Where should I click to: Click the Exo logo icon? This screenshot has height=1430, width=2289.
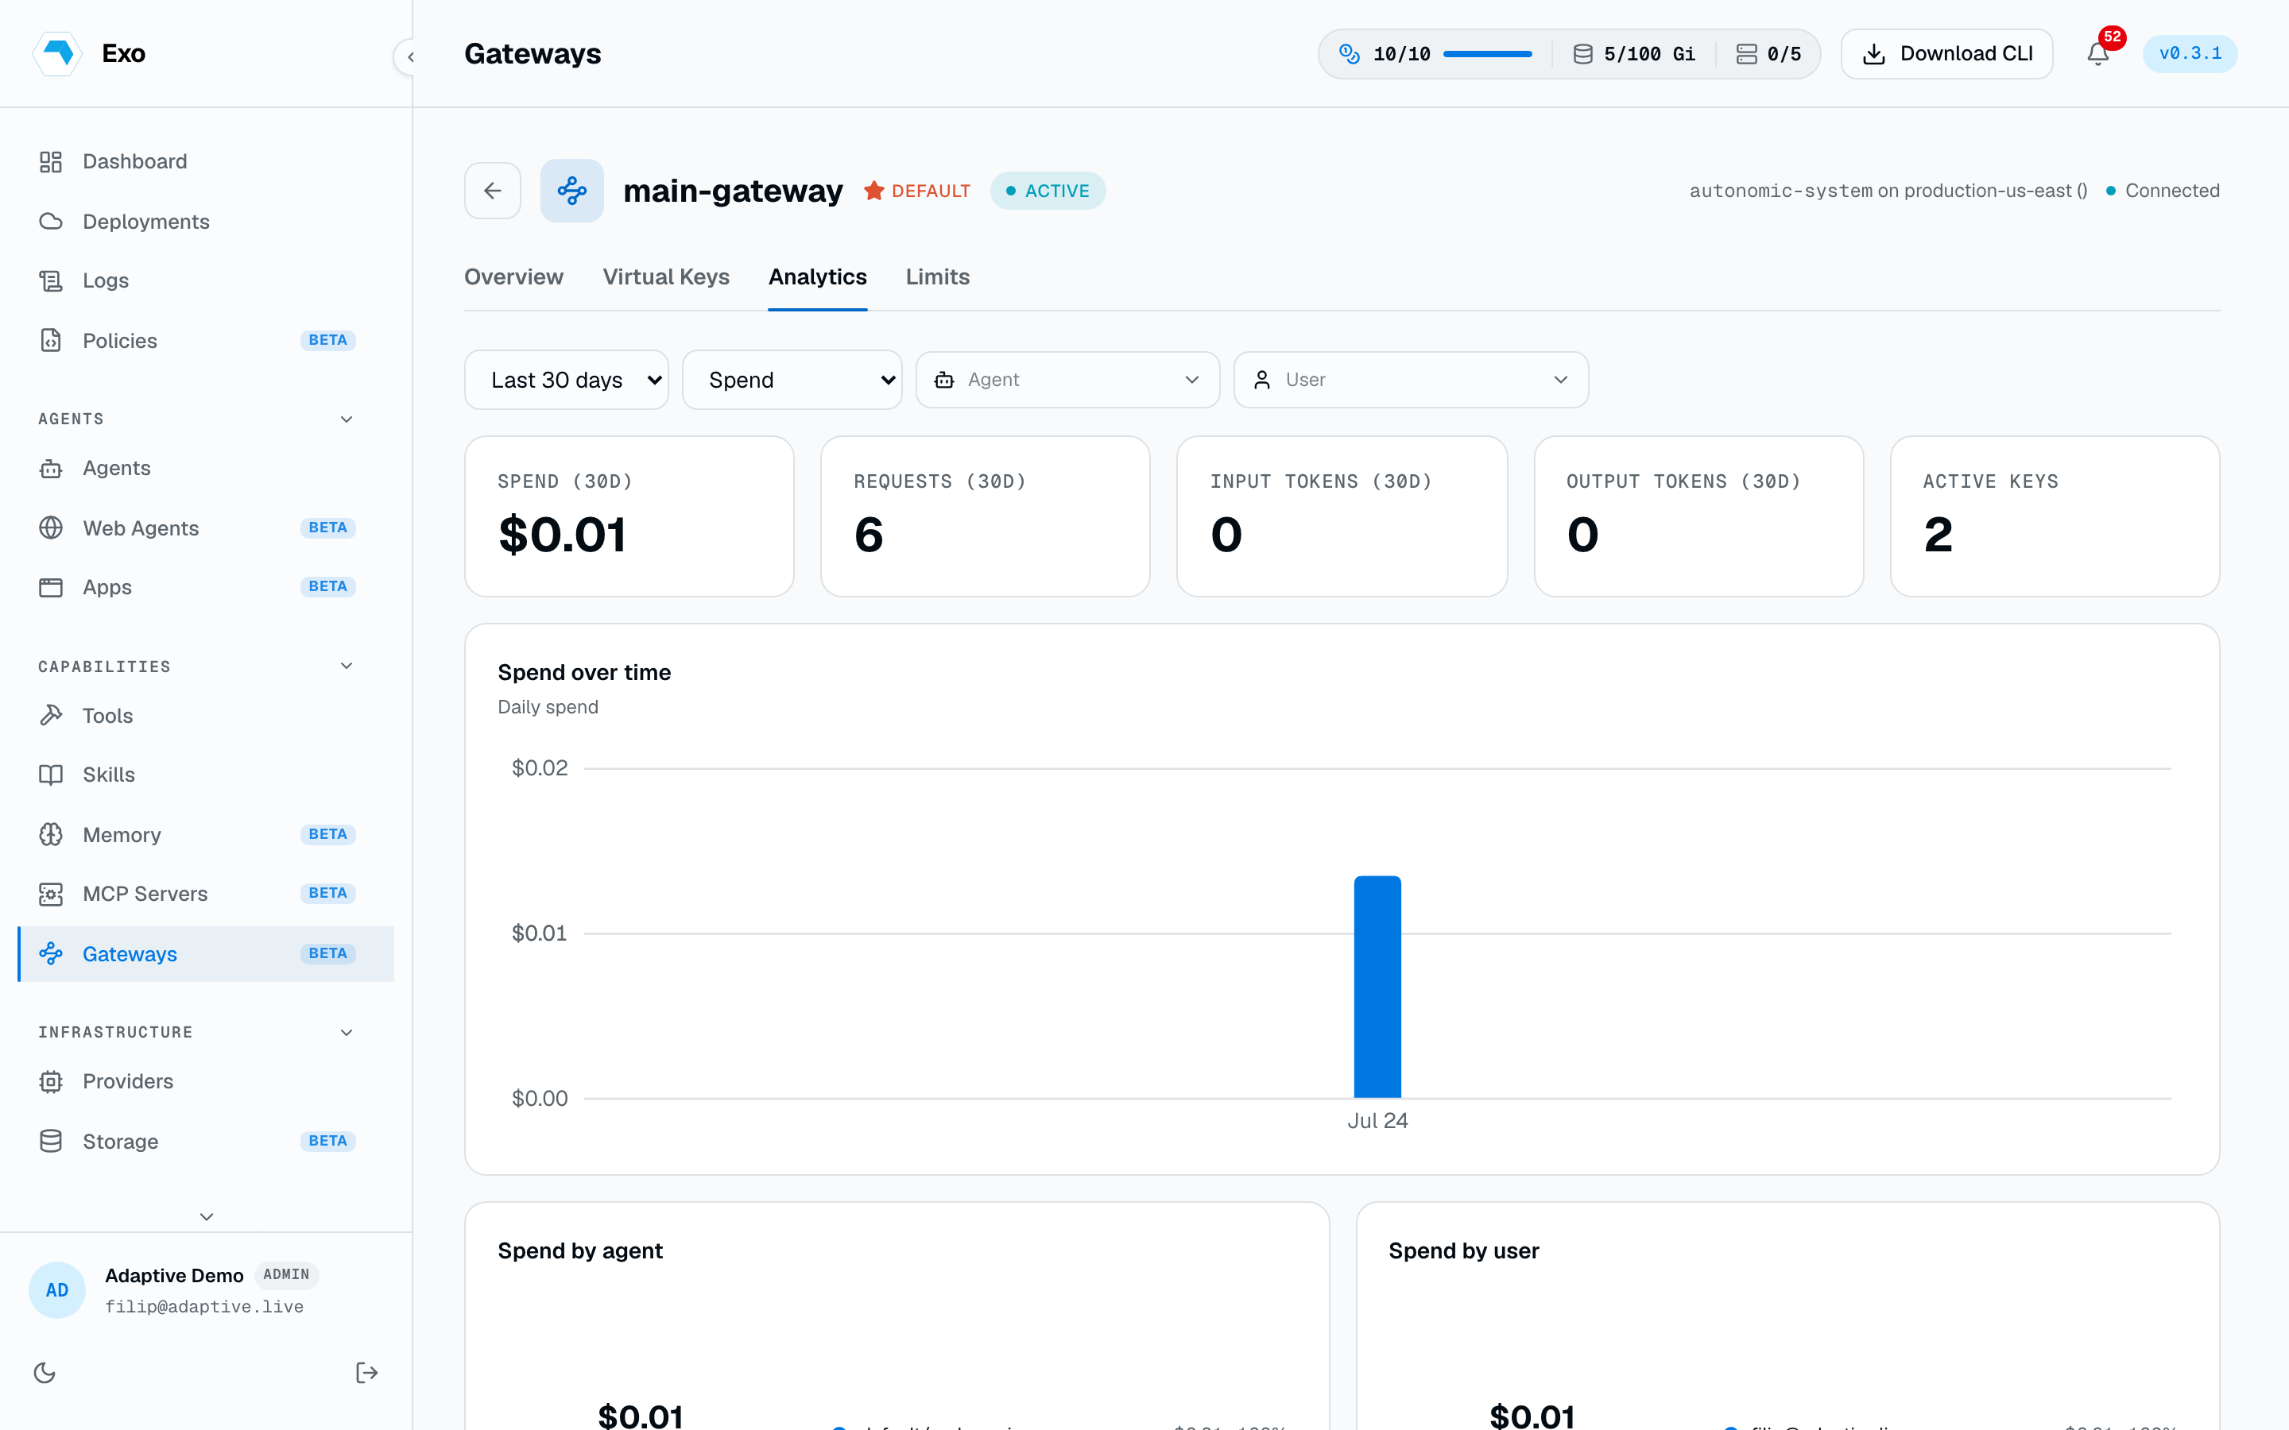point(58,53)
